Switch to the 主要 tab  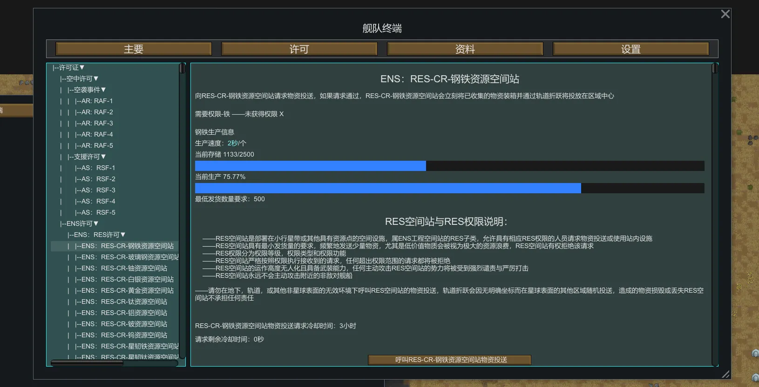tap(134, 49)
